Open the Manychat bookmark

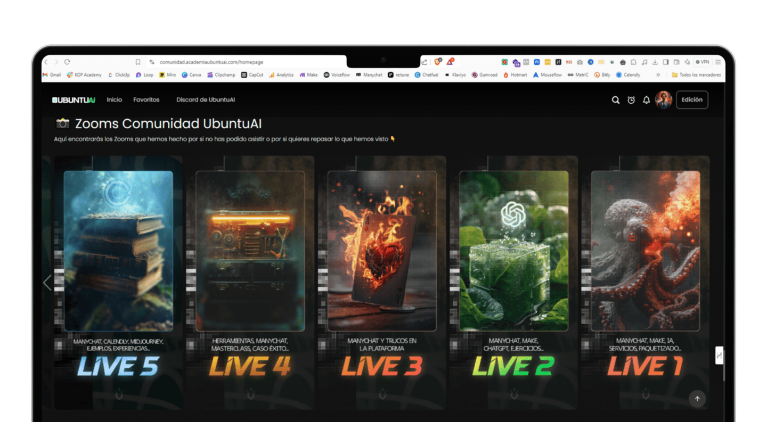pos(369,75)
